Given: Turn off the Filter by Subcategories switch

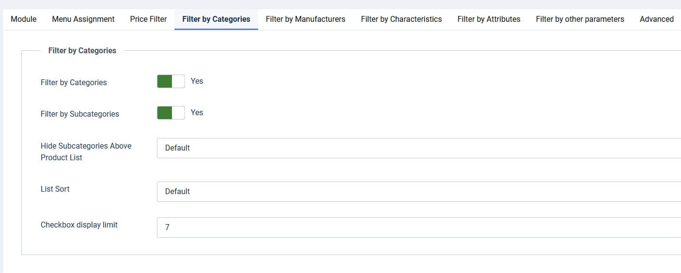Looking at the screenshot, I should point(171,113).
